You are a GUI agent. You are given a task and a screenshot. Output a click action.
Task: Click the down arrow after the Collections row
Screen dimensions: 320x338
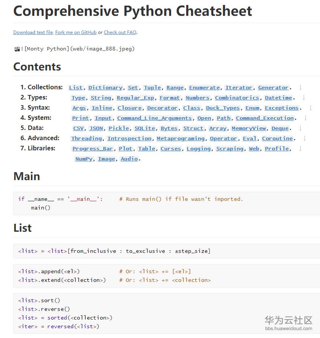tap(300, 87)
